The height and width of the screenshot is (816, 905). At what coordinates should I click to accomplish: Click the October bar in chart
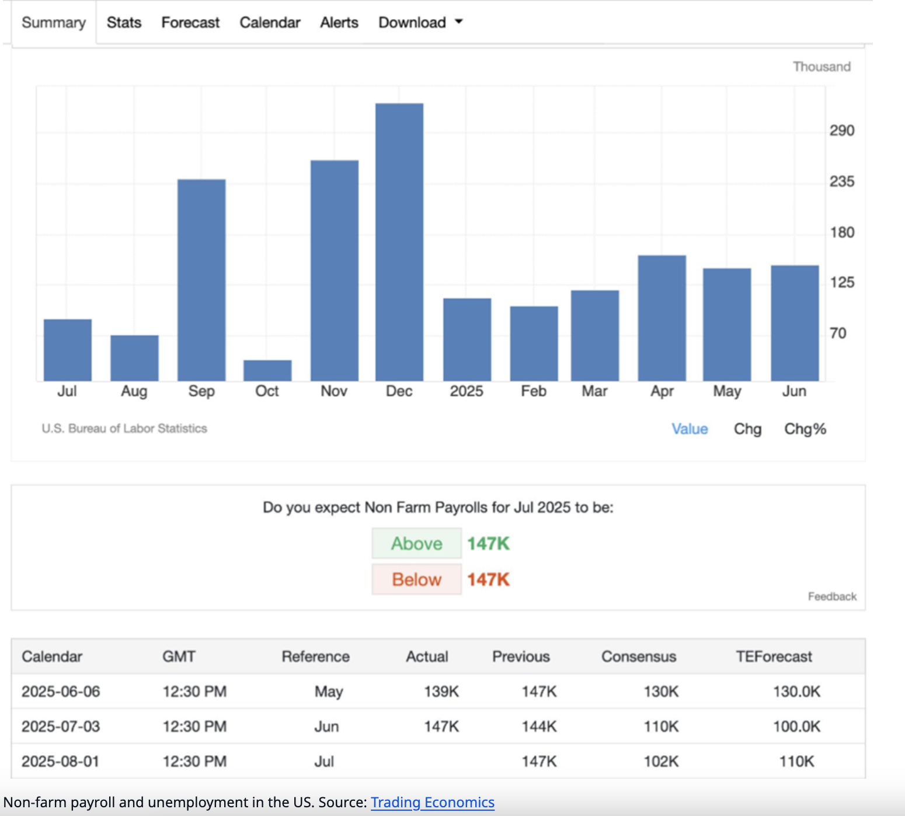(x=267, y=371)
